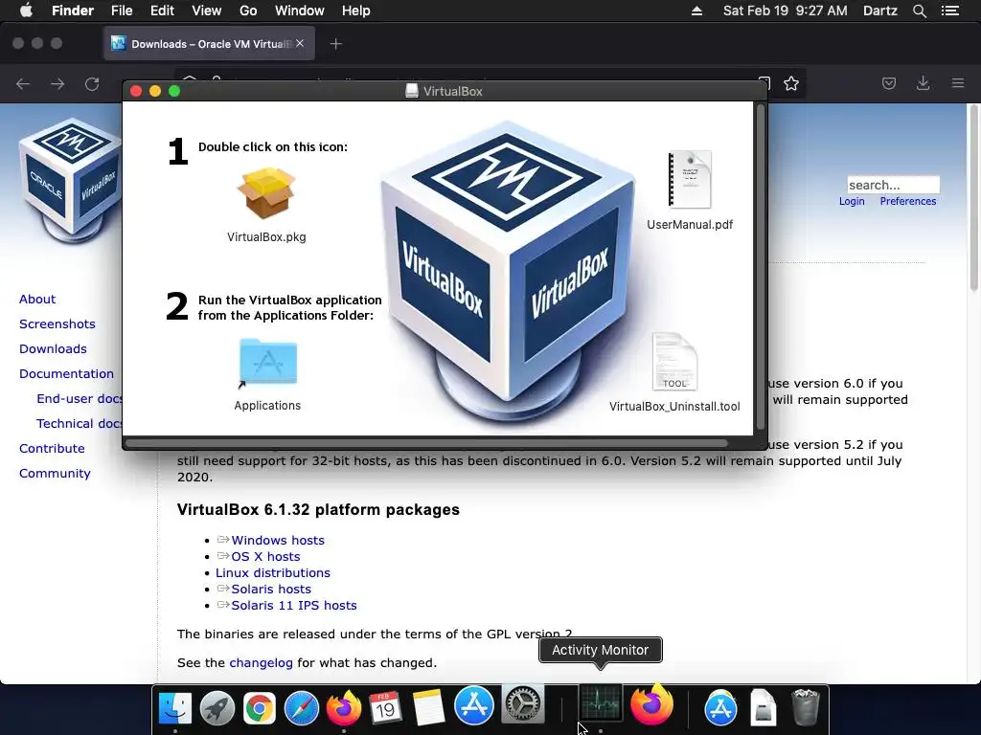Bookmark this page with the star icon

tap(791, 84)
